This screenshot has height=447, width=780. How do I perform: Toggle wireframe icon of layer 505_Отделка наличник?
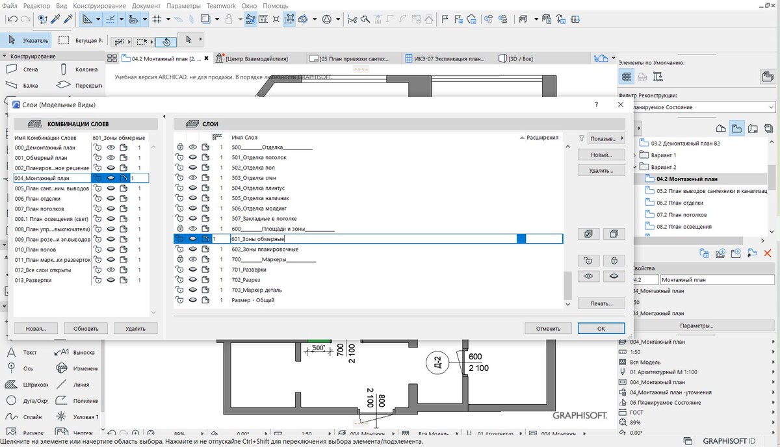[205, 198]
